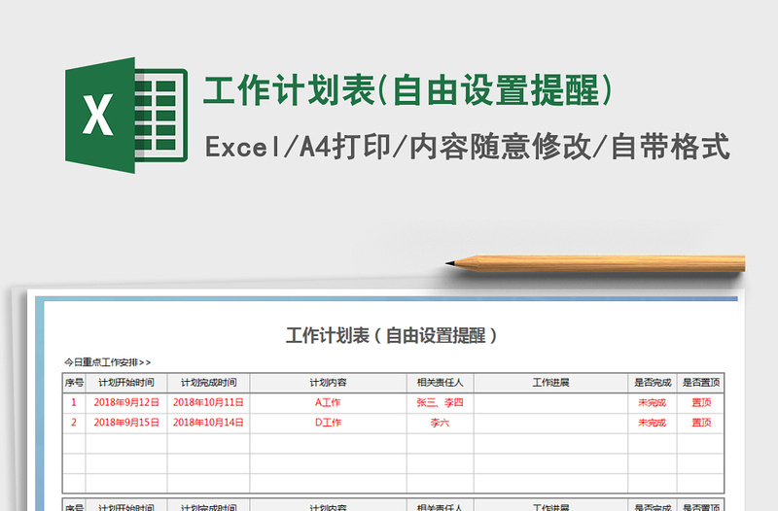Click the 相关责任人 header in first table
The width and height of the screenshot is (778, 511).
(x=440, y=383)
